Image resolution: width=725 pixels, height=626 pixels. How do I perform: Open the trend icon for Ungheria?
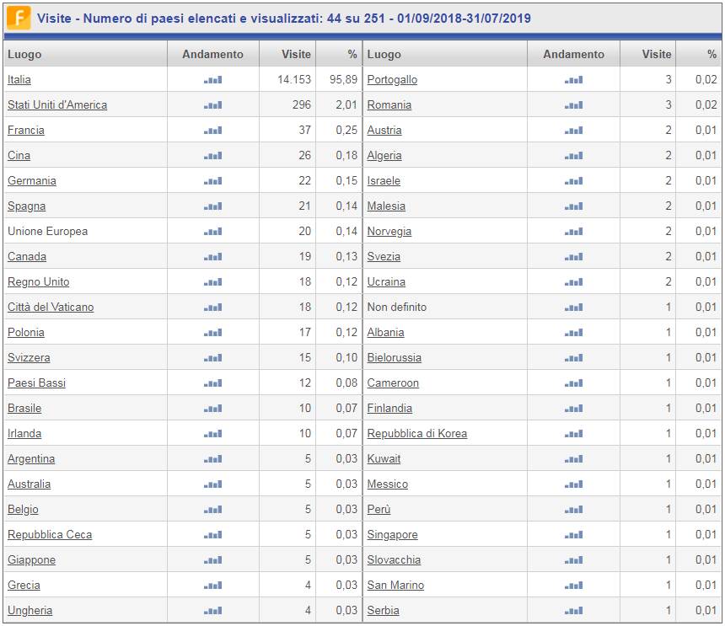(x=212, y=611)
